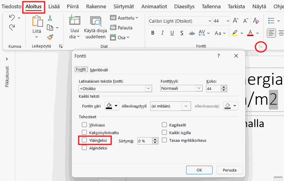The image size is (284, 181).
Task: Open help with the question mark
Action: pyautogui.click(x=219, y=56)
